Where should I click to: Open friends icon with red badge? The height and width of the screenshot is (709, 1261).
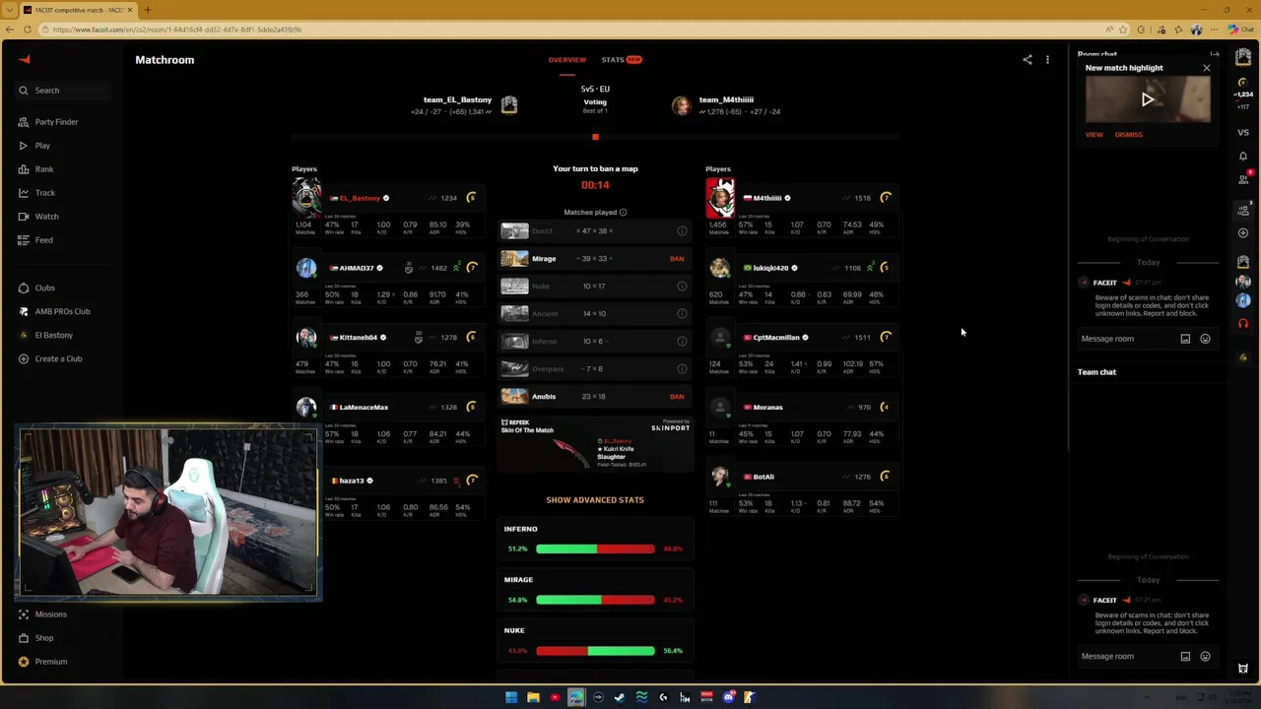click(1244, 178)
